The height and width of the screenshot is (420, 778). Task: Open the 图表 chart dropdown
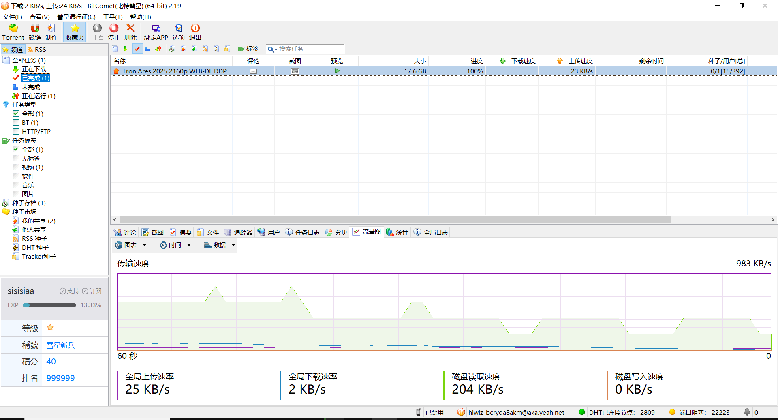pos(130,245)
